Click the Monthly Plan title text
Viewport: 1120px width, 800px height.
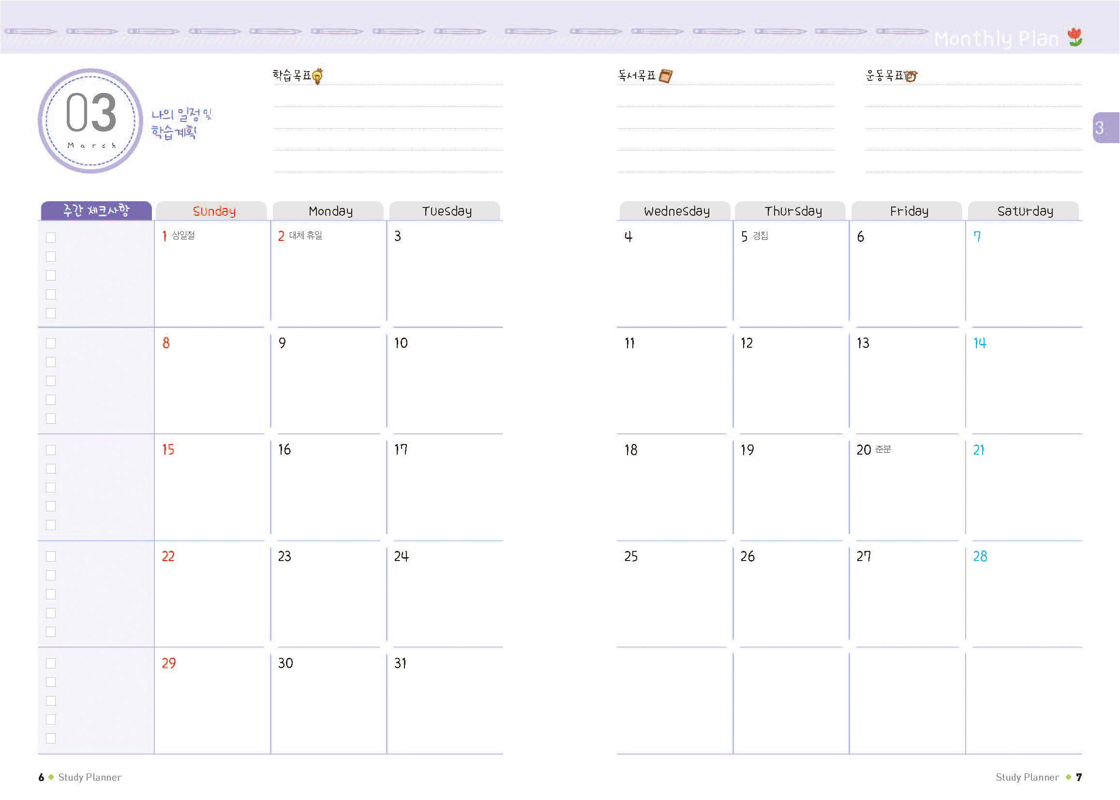pyautogui.click(x=996, y=38)
